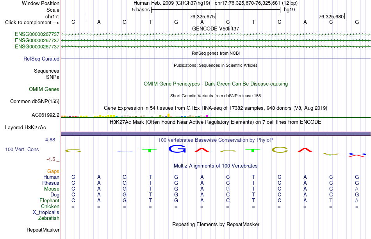Click the SNPs track label
This screenshot has height=239, width=371.
click(53, 77)
